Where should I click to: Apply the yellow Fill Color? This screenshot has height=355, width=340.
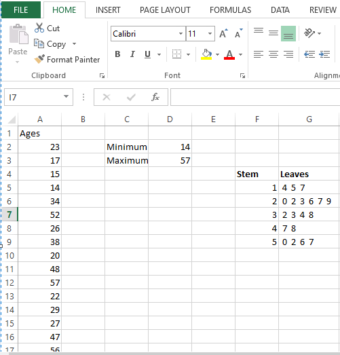[x=206, y=54]
